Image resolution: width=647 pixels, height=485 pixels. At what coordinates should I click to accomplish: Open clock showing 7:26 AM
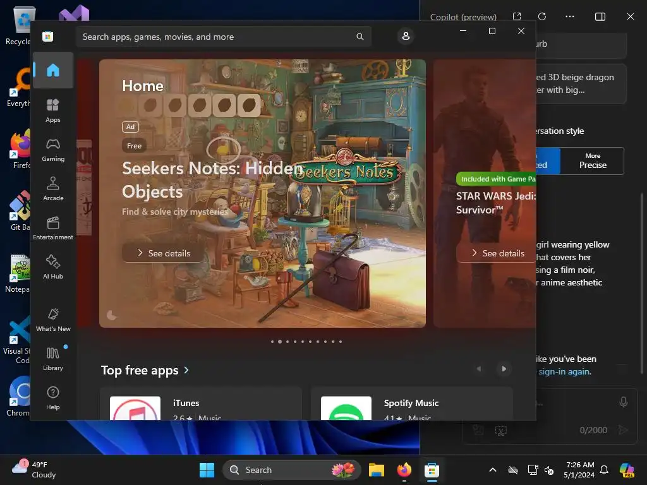tap(579, 470)
